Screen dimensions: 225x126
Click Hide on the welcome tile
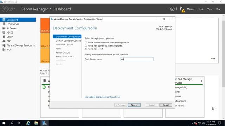click(213, 58)
